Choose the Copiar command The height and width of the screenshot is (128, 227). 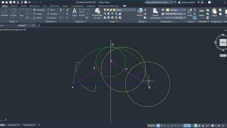[x=38, y=14]
